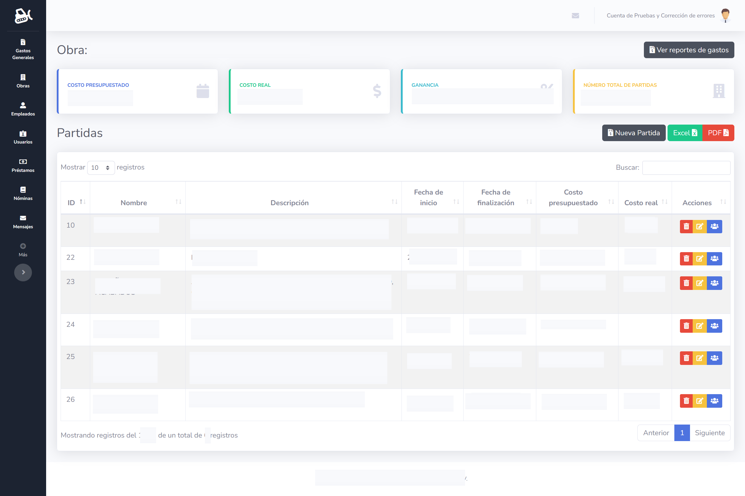
Task: Click the GANANCIA card label
Action: [x=425, y=85]
